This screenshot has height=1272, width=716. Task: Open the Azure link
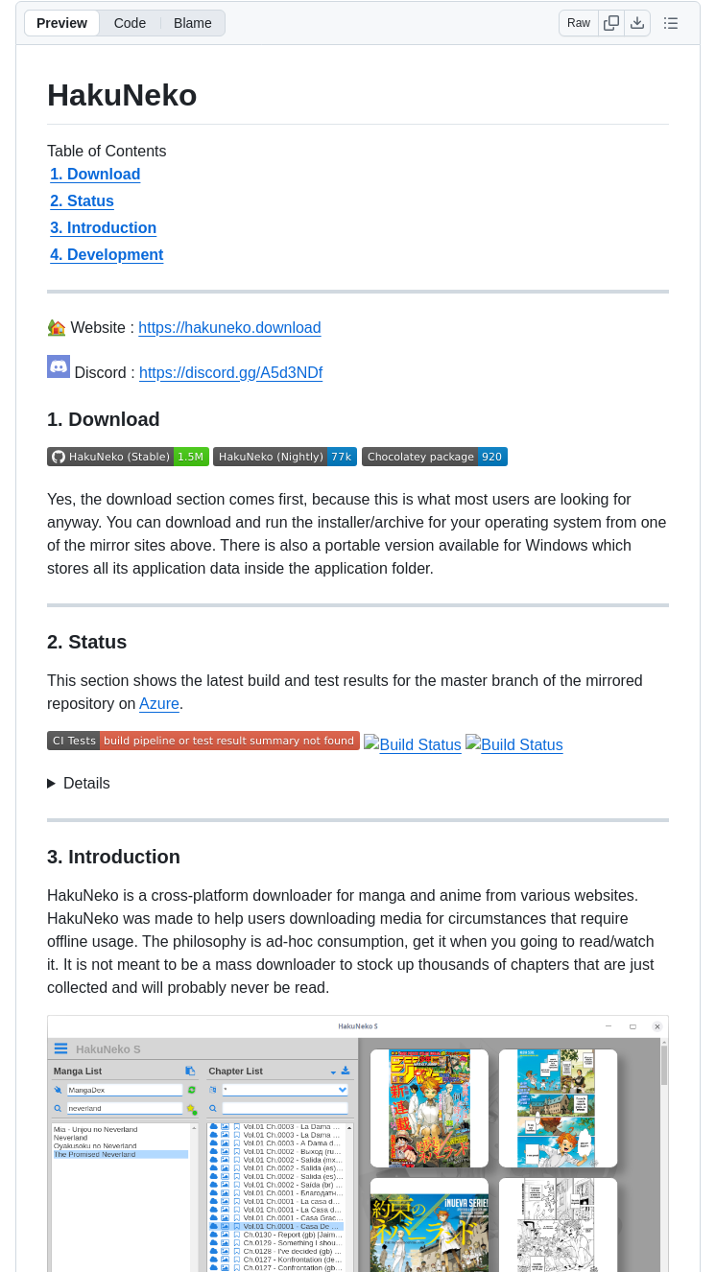click(159, 704)
